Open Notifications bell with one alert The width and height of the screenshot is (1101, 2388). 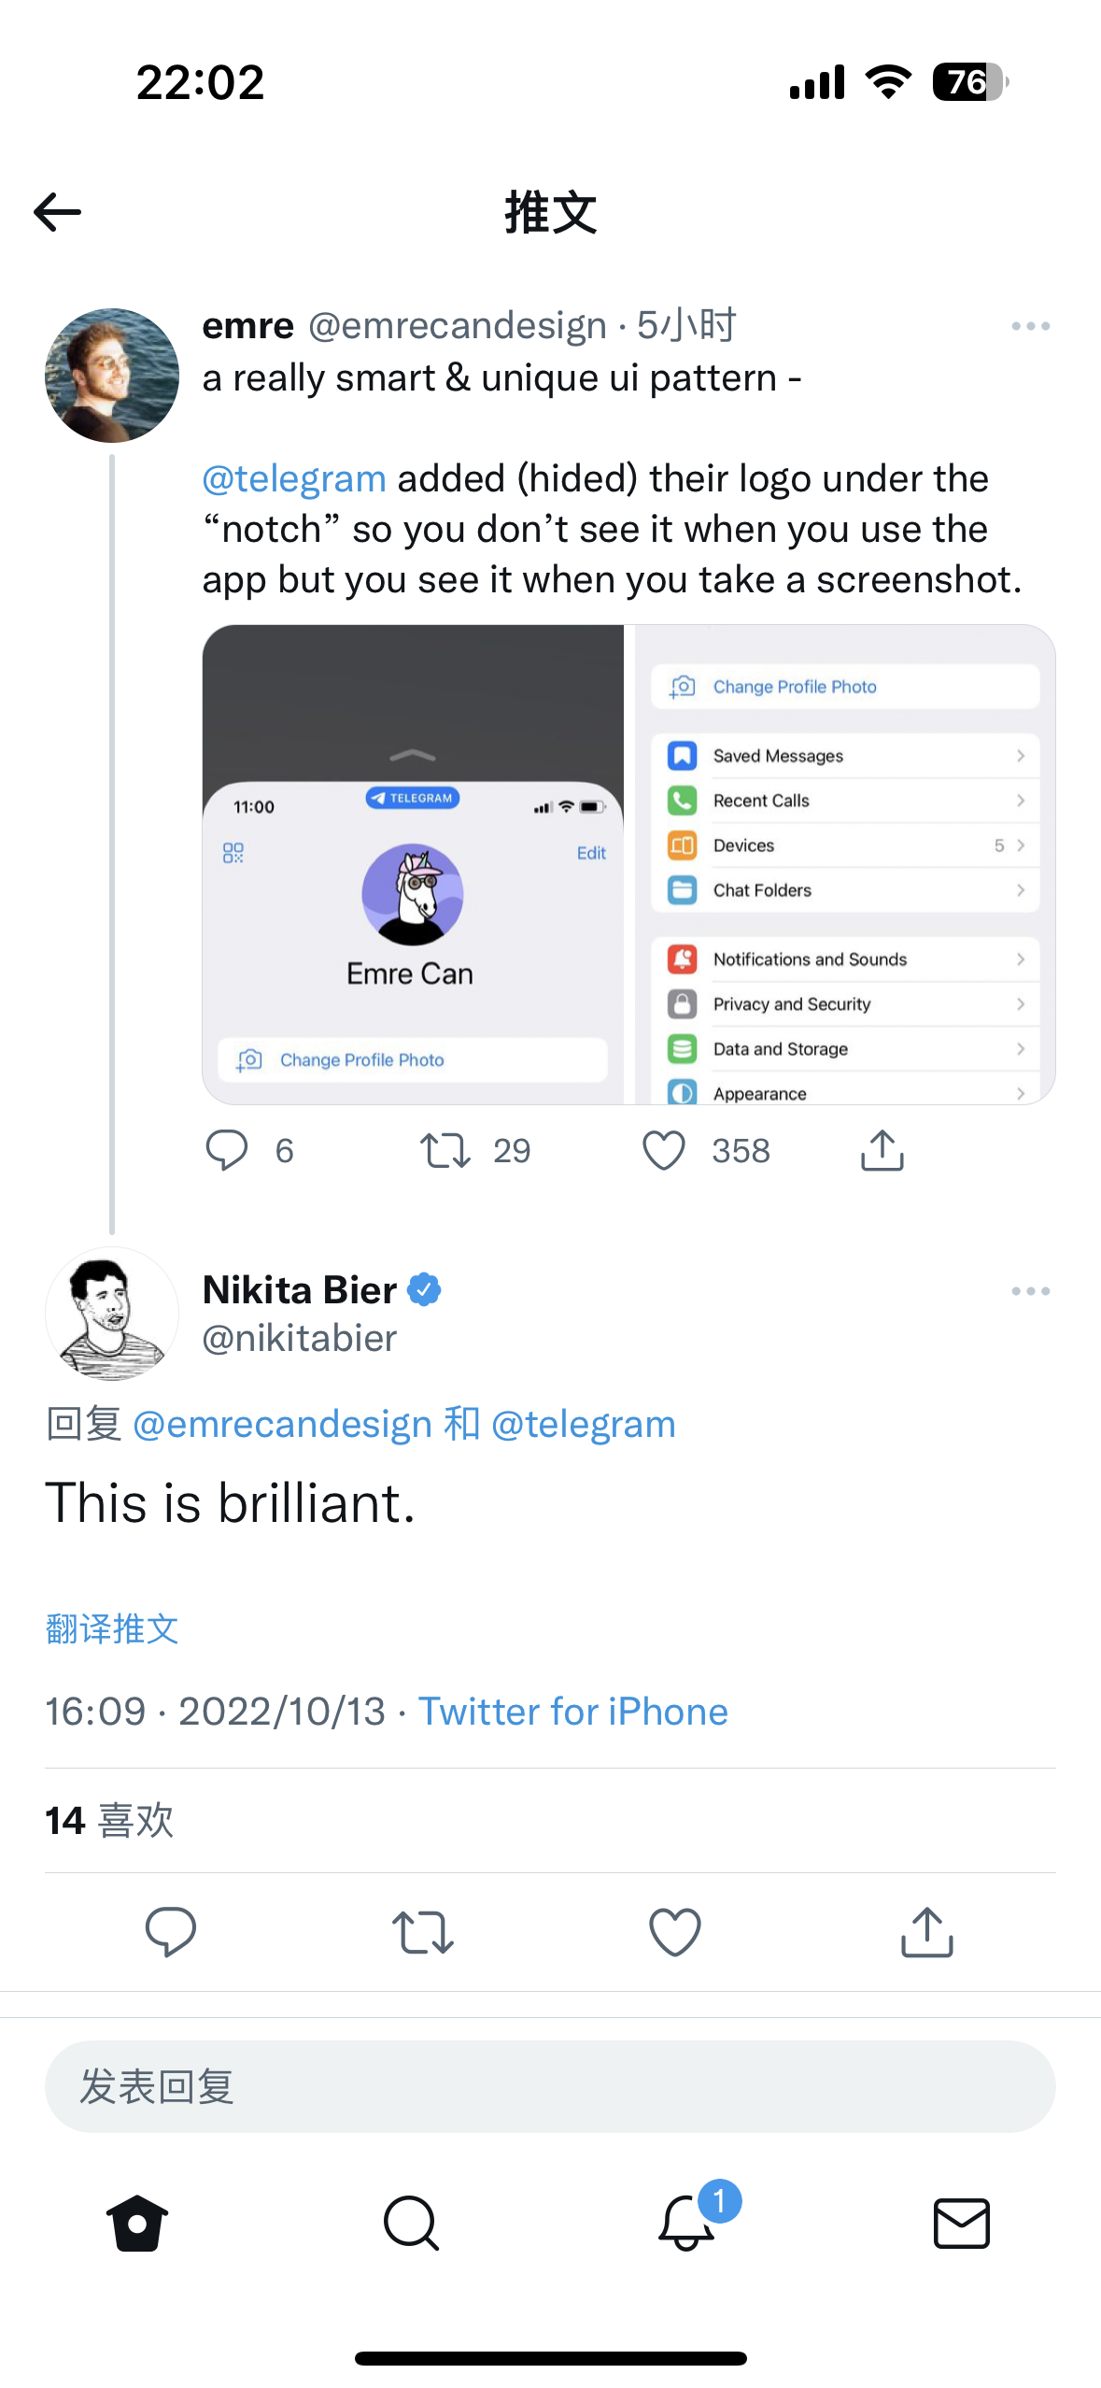tap(688, 2223)
